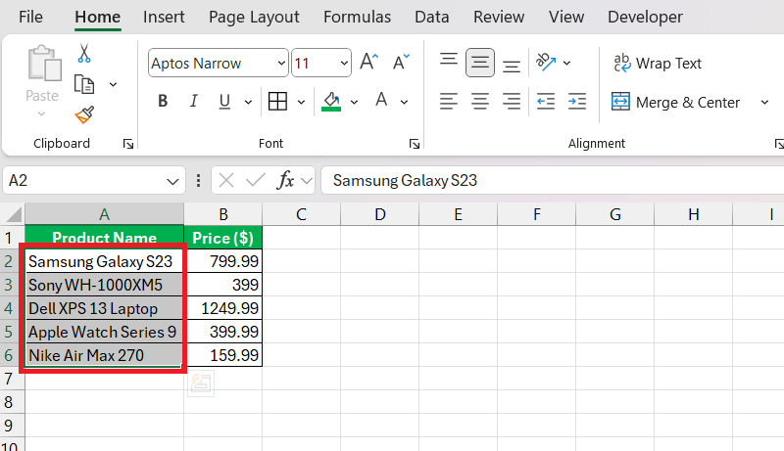Click the Decrease Indent icon
This screenshot has width=784, height=451.
pos(546,102)
